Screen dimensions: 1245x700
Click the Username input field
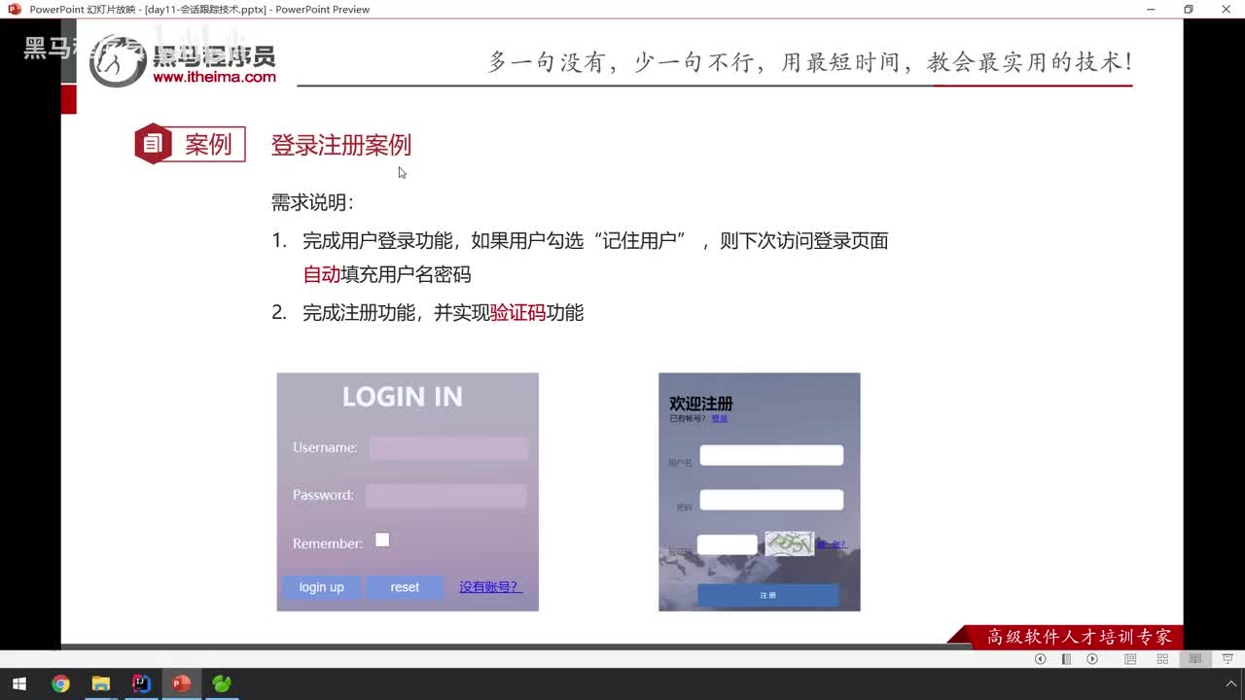coord(448,448)
